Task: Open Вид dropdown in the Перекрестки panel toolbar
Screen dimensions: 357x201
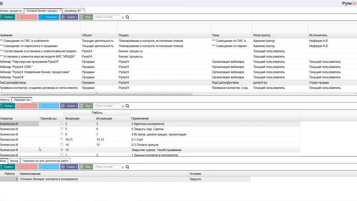Action: [86, 106]
